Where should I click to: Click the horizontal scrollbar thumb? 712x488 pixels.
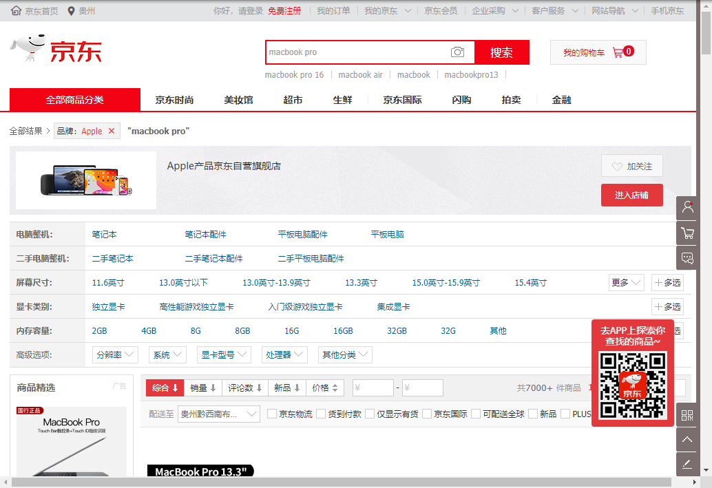[x=341, y=482]
